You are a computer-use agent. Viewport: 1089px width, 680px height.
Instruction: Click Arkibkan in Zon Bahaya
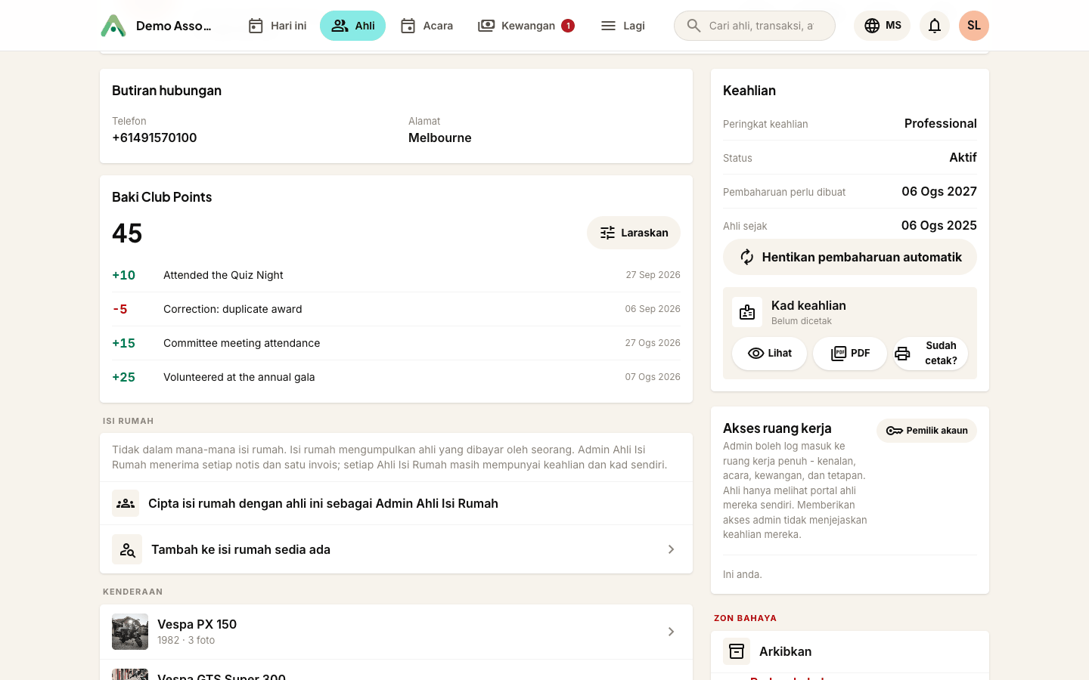[850, 651]
